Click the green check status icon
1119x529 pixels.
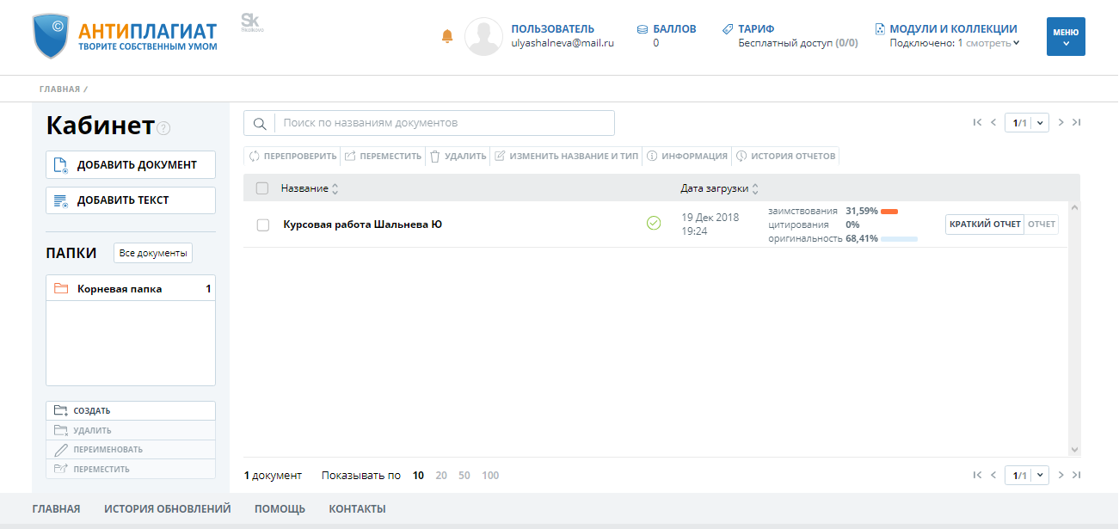coord(654,224)
